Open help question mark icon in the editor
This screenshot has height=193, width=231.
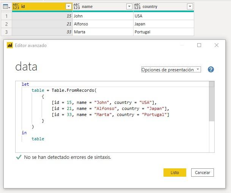click(211, 69)
